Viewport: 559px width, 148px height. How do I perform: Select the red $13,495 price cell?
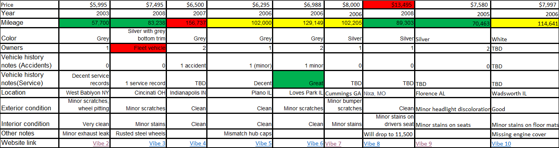pyautogui.click(x=389, y=5)
